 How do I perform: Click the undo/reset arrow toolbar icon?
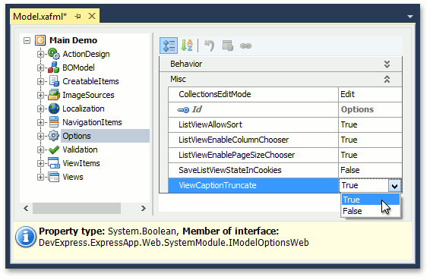click(209, 46)
